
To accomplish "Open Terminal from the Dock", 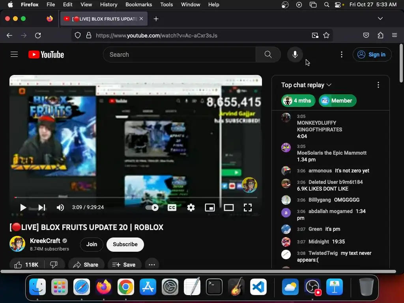I will point(214,287).
